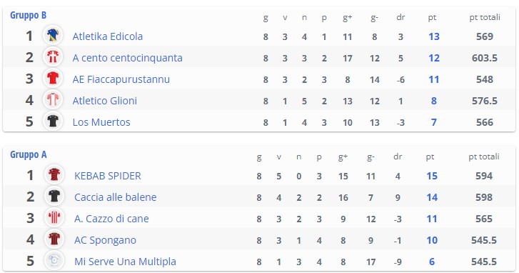Click Atletico Glioni's pink jersey icon
Screen dimensions: 519x273
click(x=53, y=99)
